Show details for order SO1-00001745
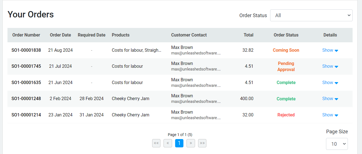362x154 pixels. [330, 66]
